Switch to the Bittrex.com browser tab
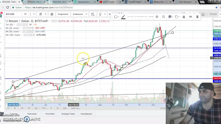 160,2
